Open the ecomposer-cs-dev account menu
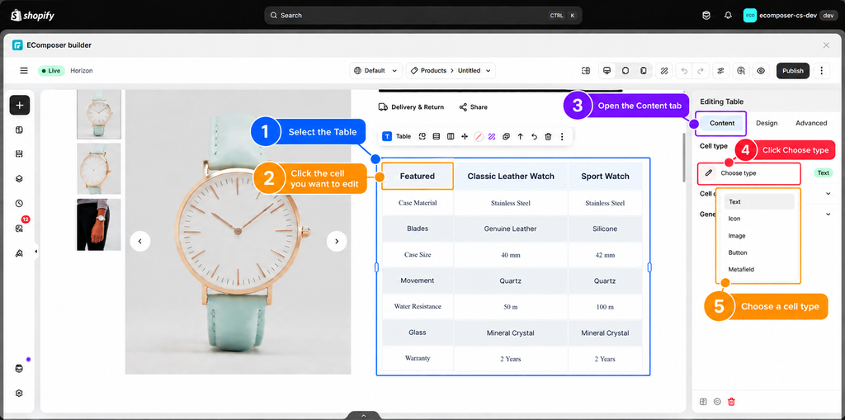The height and width of the screenshot is (420, 845). [791, 15]
